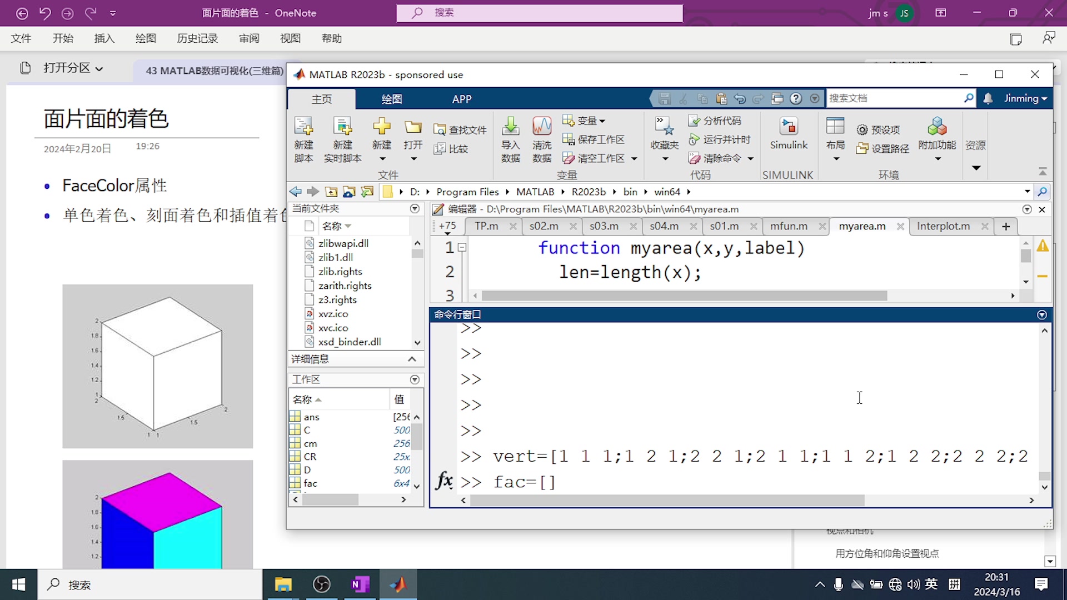The image size is (1067, 600).
Task: Click the command window horizontal scrollbar
Action: pyautogui.click(x=667, y=501)
